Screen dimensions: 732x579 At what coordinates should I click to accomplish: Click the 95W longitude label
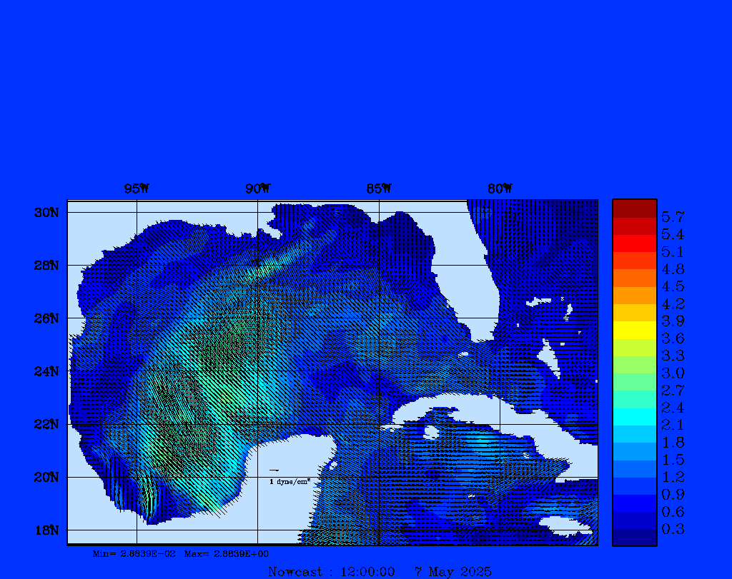[x=137, y=188]
